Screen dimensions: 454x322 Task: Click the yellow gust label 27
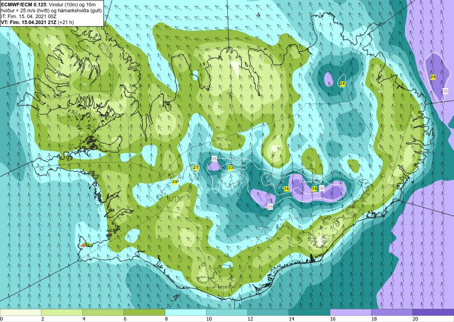[x=196, y=168]
